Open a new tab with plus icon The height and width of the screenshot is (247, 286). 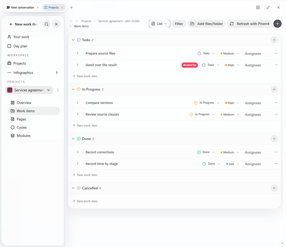coord(71,7)
